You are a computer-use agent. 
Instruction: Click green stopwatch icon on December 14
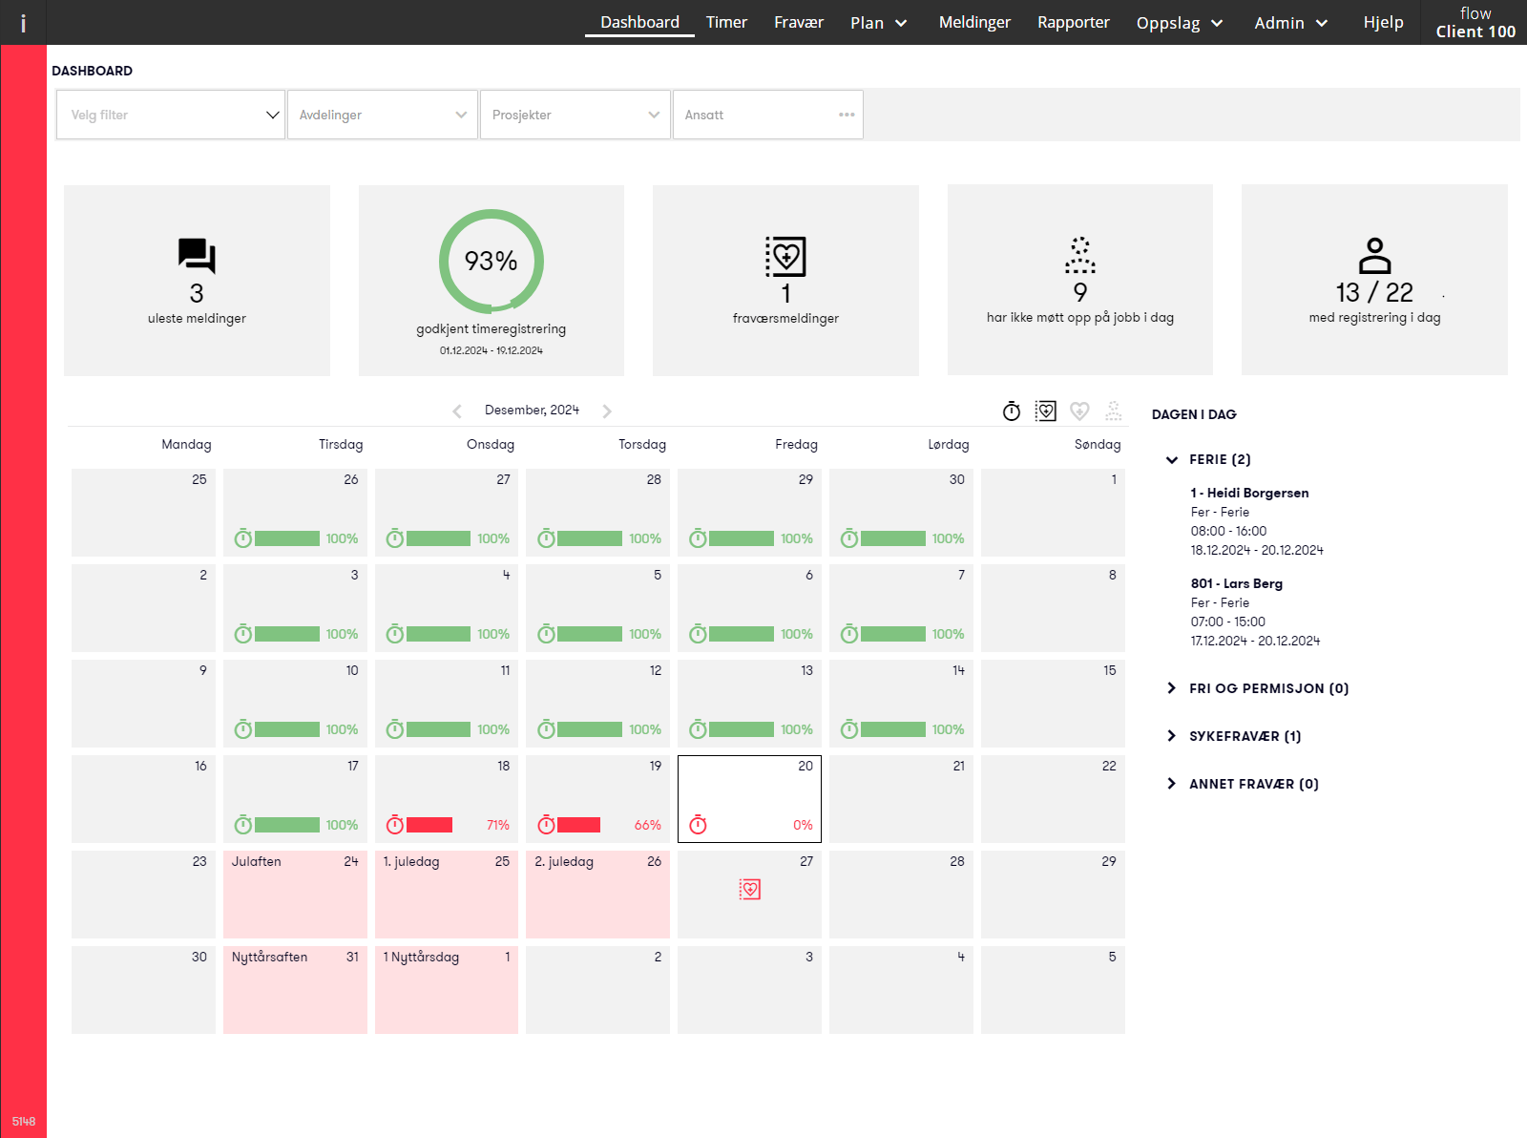tap(849, 729)
